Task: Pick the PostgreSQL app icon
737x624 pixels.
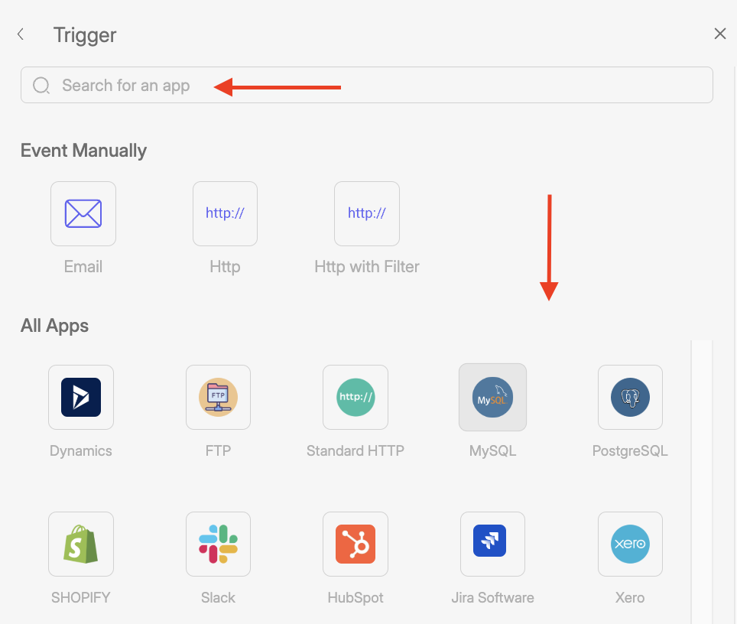Action: click(630, 398)
